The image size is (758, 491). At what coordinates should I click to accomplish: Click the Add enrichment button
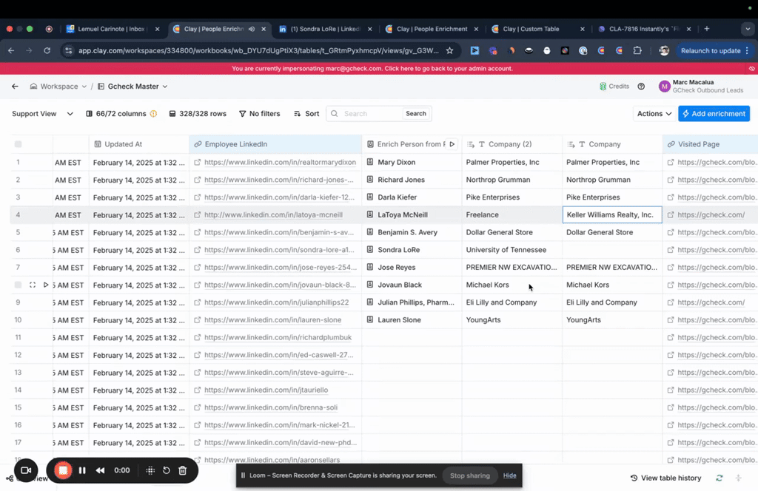(714, 114)
